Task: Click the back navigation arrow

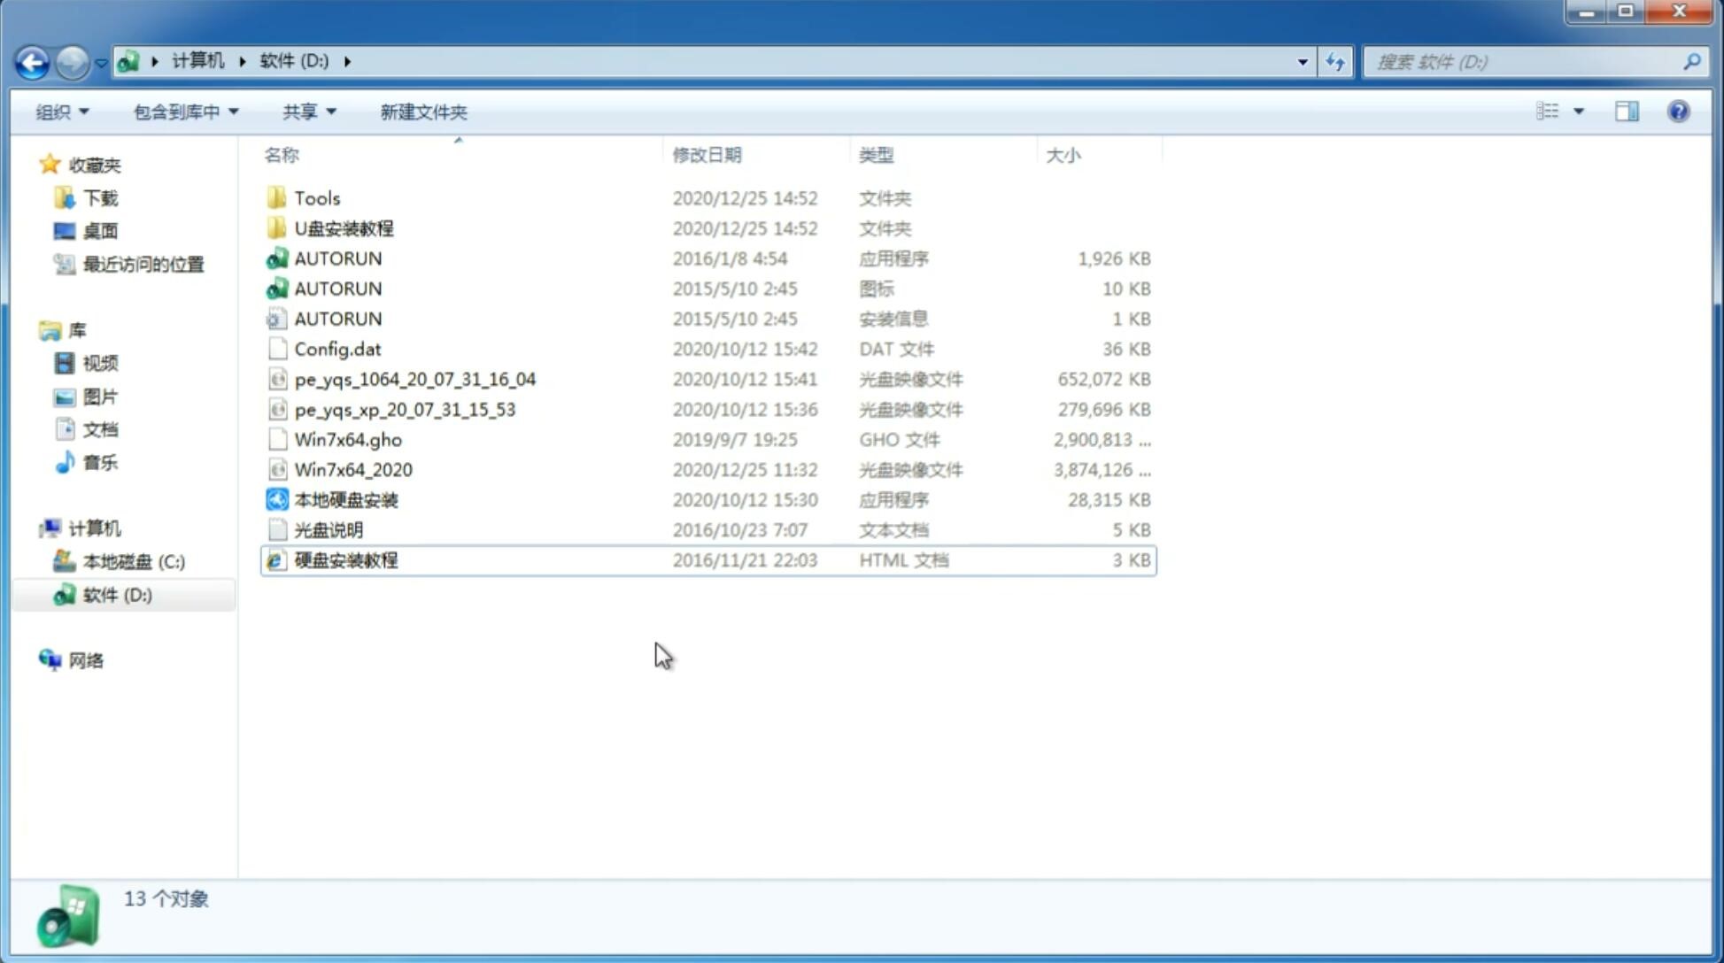Action: click(33, 60)
